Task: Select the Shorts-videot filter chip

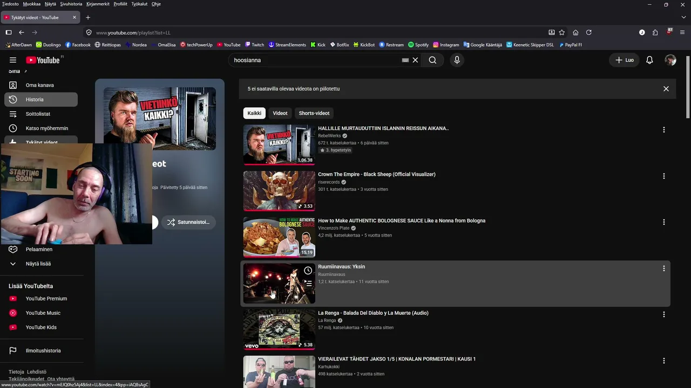Action: tap(314, 113)
